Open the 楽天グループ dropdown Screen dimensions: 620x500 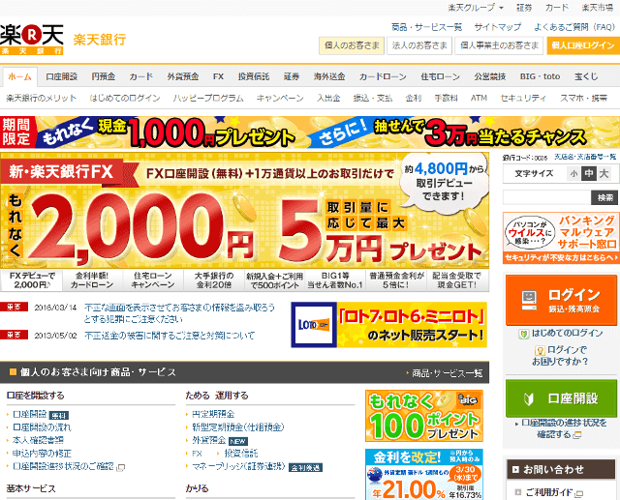point(476,8)
